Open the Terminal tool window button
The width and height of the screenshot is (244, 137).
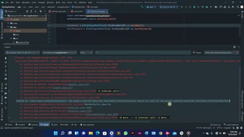tap(33, 124)
